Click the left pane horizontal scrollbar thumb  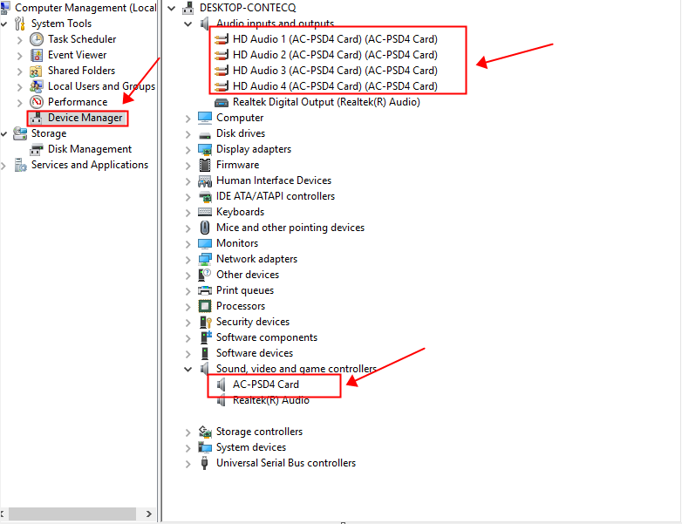[72, 514]
